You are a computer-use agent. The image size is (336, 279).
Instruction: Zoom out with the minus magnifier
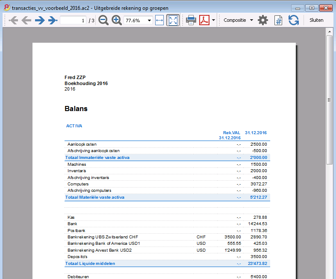pos(103,21)
